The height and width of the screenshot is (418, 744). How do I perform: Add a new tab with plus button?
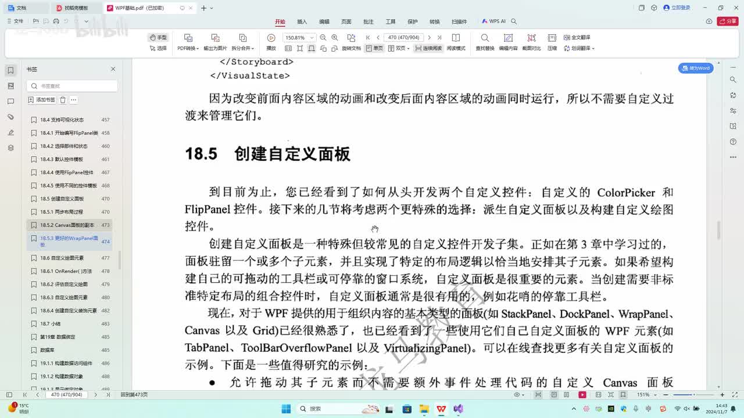tap(203, 8)
